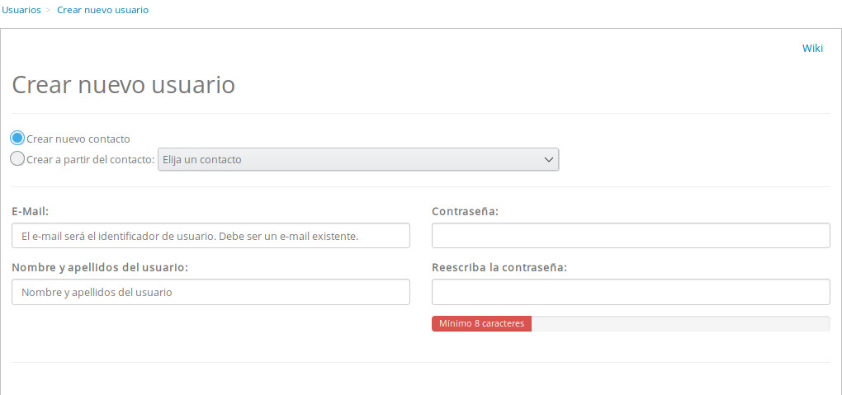The image size is (842, 395).
Task: Click the Nombre y apellidos del usuario label
Action: (100, 268)
